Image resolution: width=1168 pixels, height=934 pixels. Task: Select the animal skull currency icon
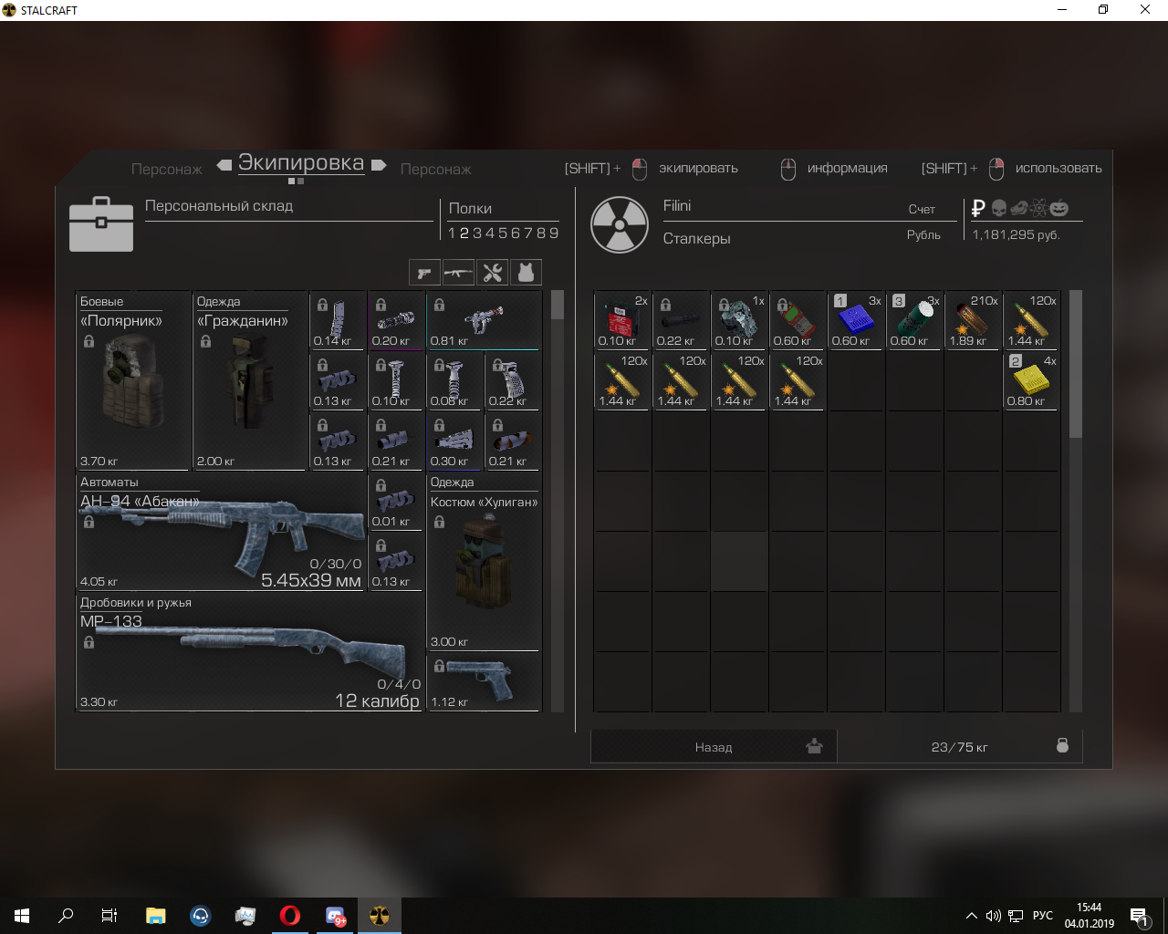click(1019, 208)
